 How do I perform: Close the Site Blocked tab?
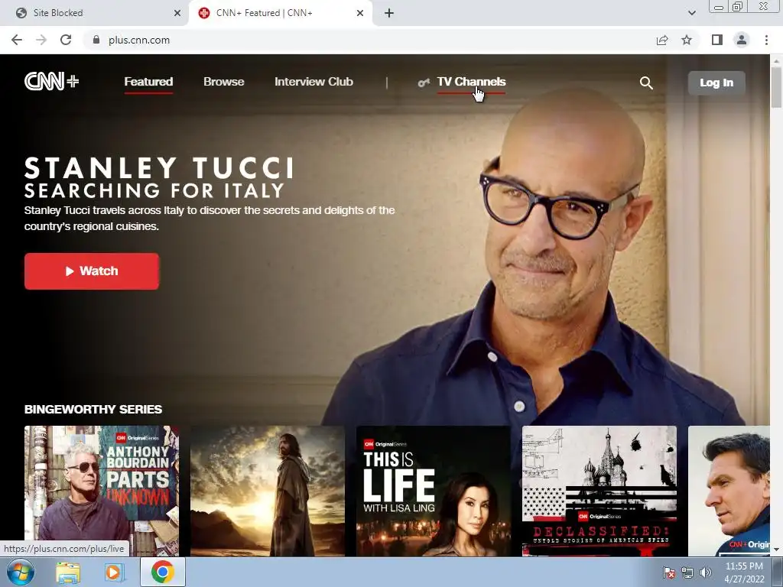click(x=177, y=13)
